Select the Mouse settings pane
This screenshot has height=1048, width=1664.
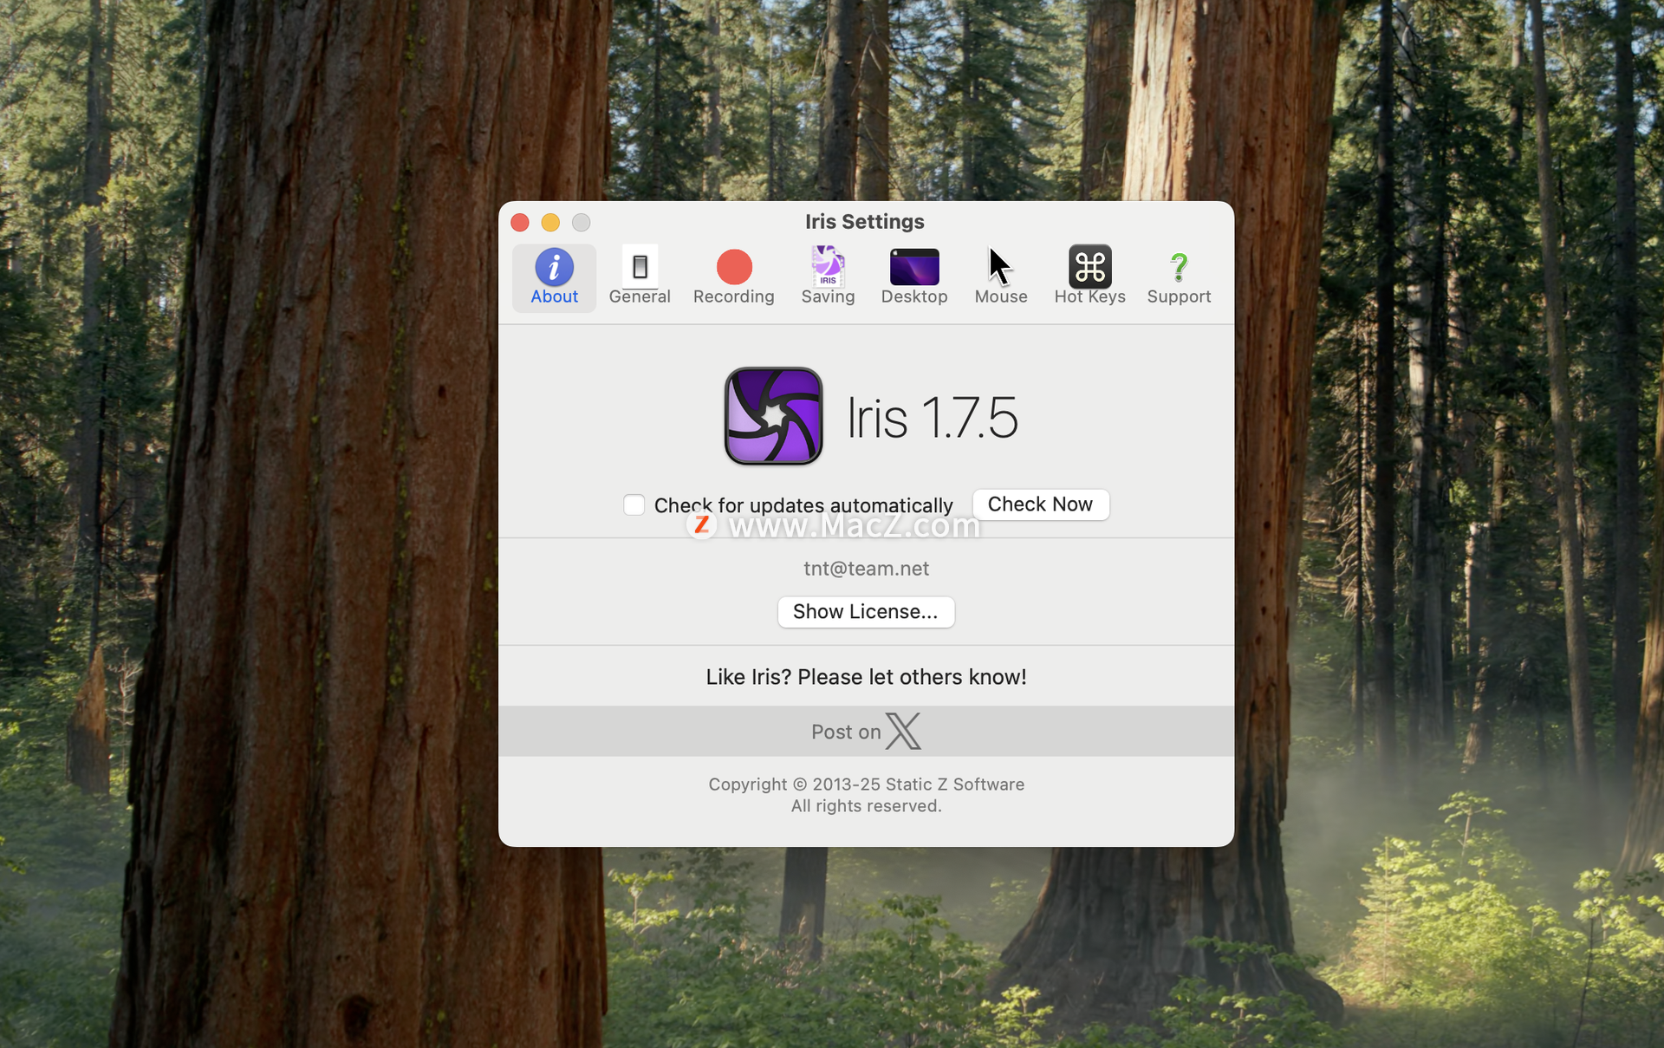click(1001, 277)
